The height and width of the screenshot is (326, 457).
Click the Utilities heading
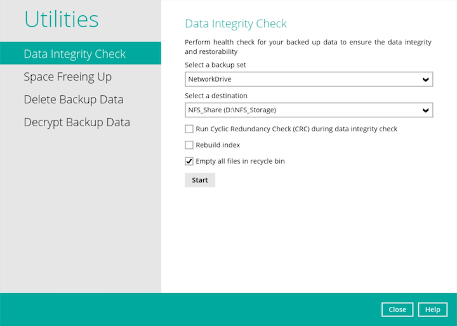pos(62,20)
